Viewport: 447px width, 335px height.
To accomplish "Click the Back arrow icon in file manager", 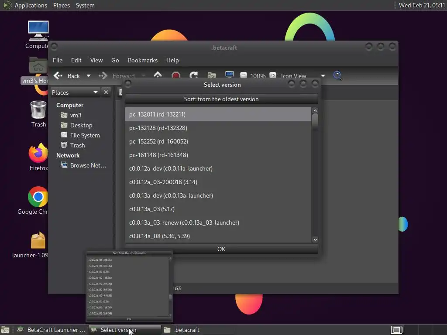I will tap(58, 75).
